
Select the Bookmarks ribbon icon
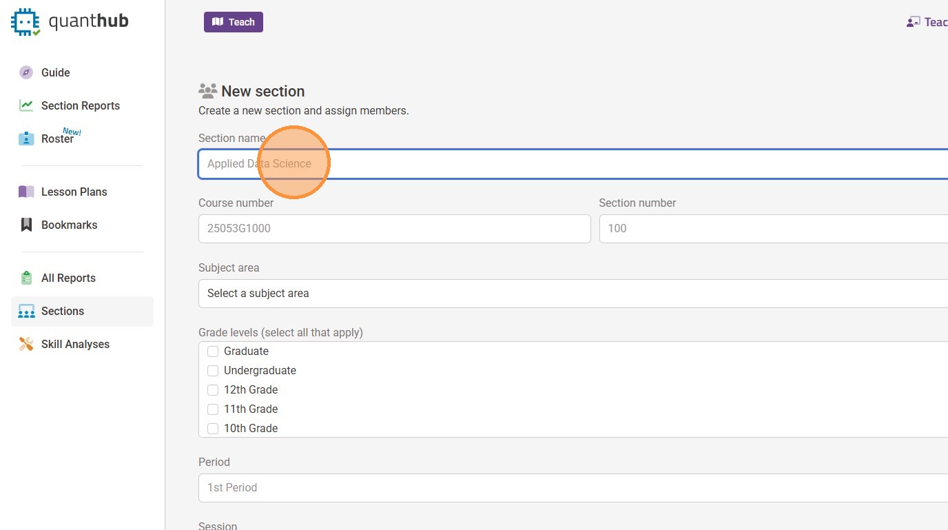tap(26, 225)
